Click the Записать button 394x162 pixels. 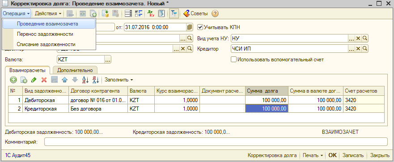(x=353, y=155)
